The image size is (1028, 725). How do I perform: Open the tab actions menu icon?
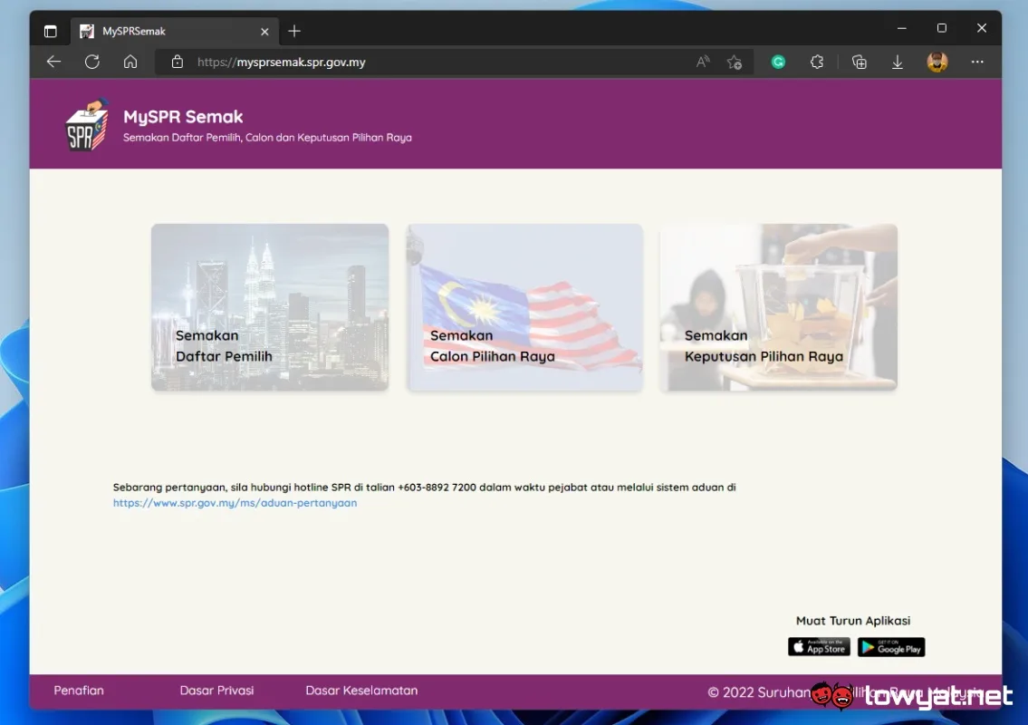pyautogui.click(x=51, y=31)
